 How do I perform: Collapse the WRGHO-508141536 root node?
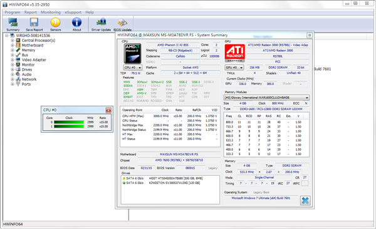click(x=7, y=36)
